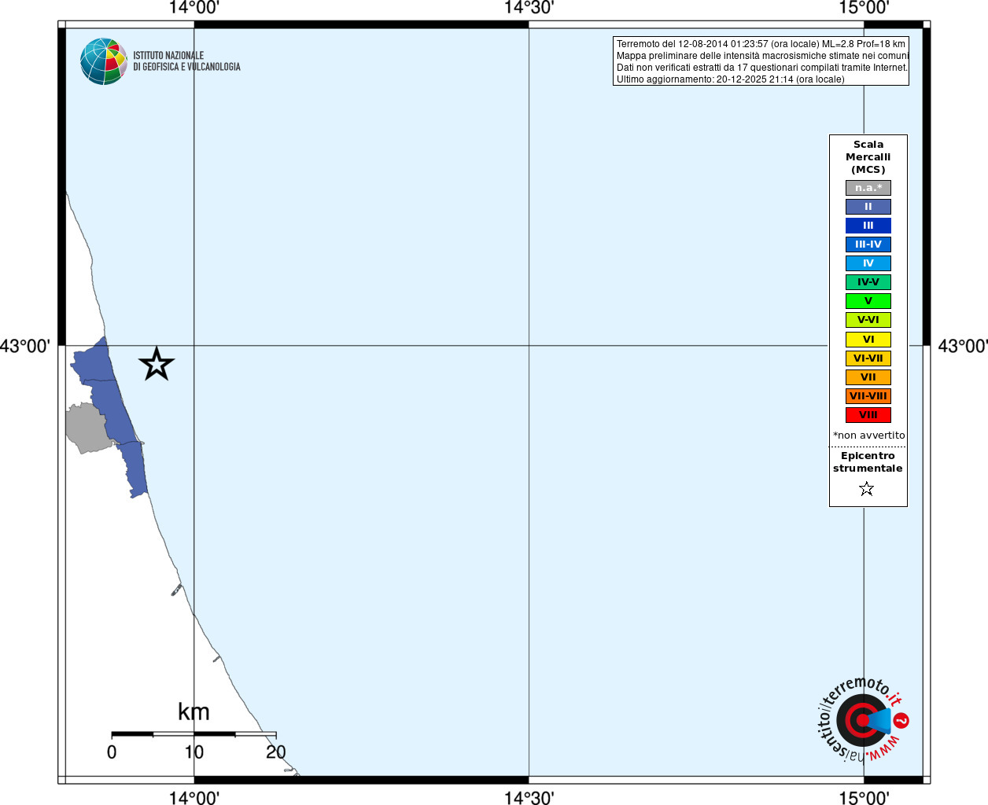Click the Terremoto info text box
This screenshot has width=988, height=805.
click(761, 61)
